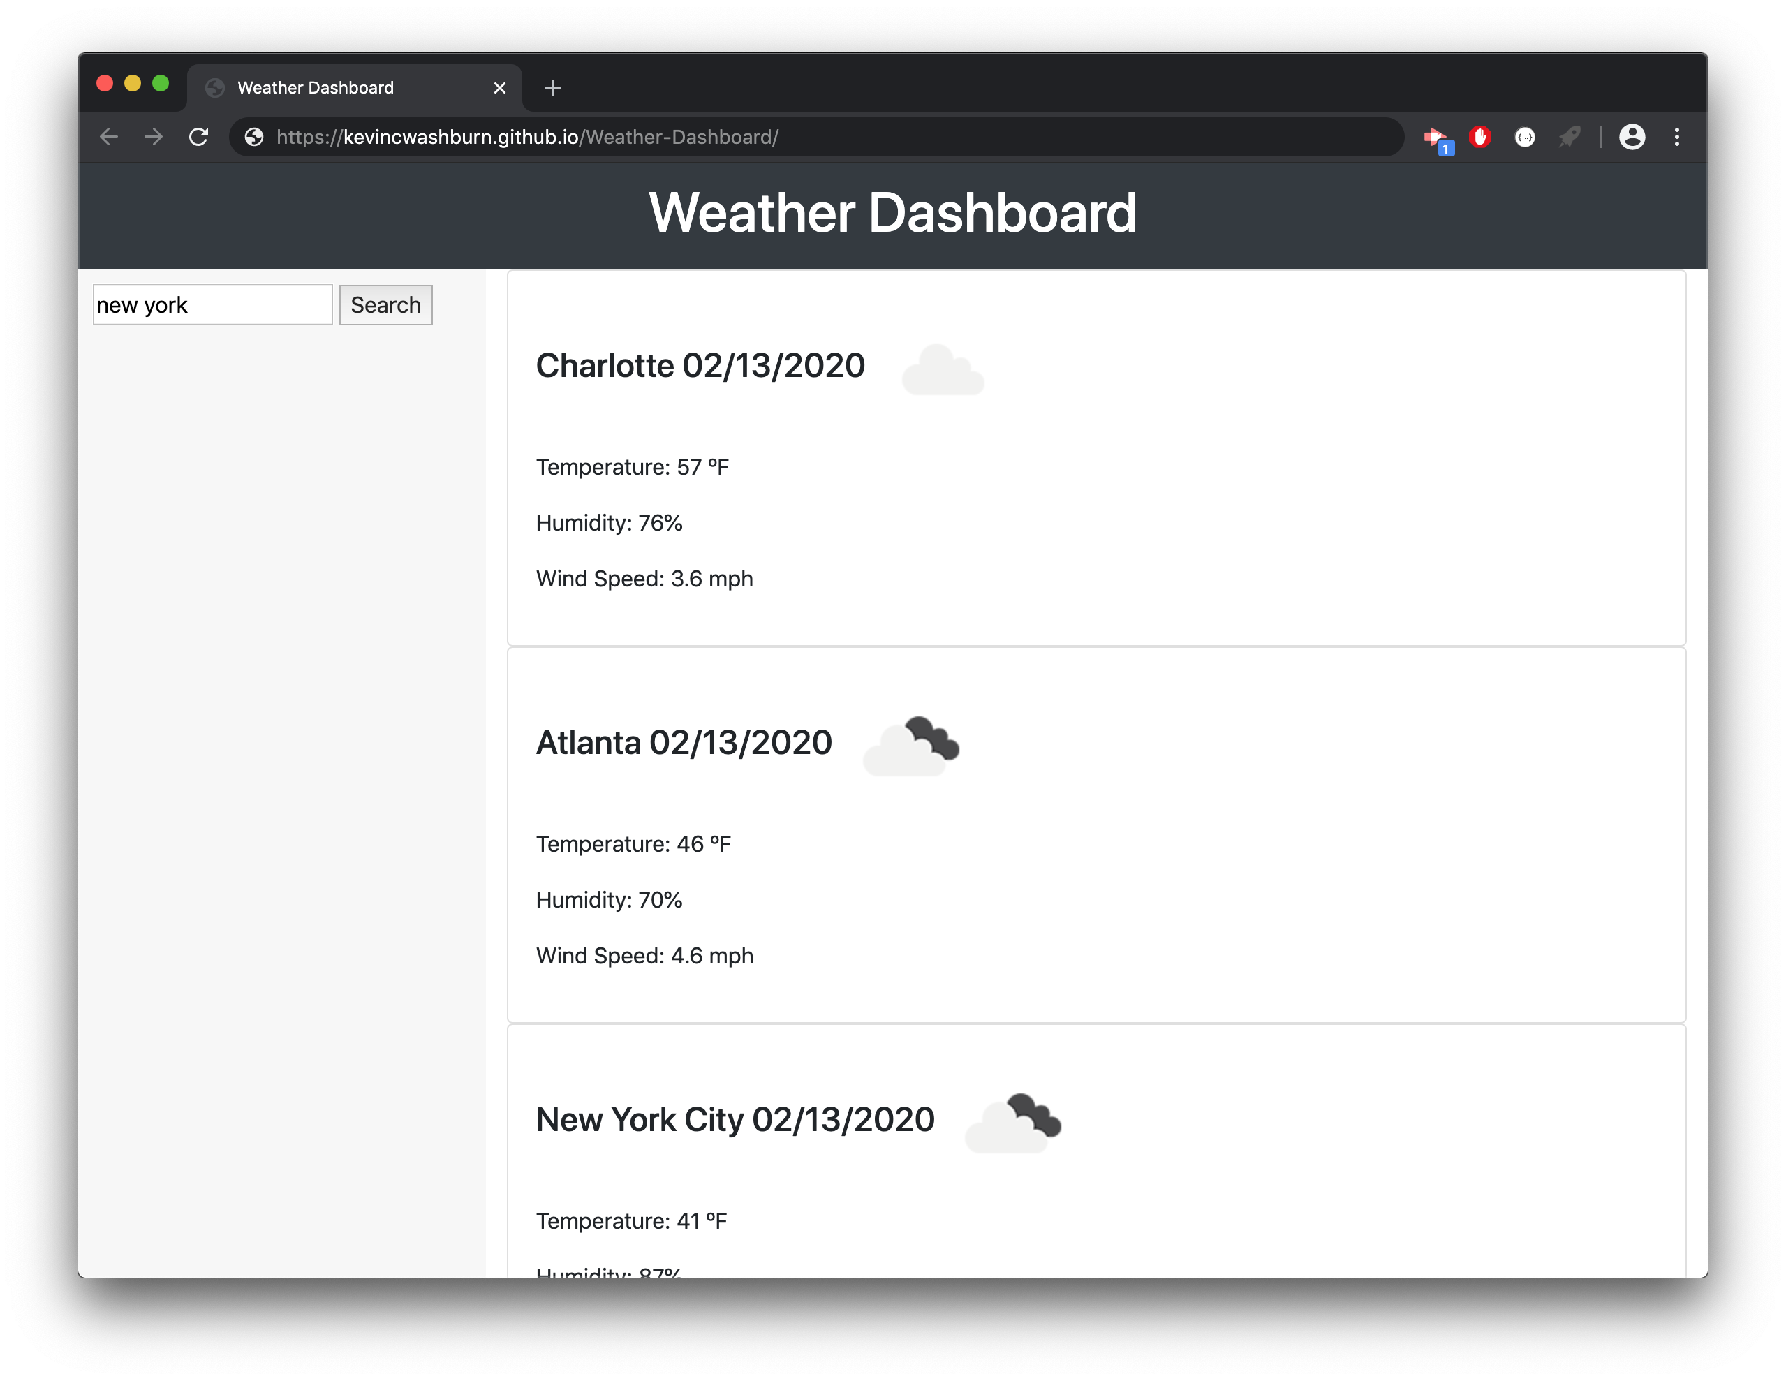Open the Chrome three-dot menu
Viewport: 1786px width, 1381px height.
coord(1676,137)
